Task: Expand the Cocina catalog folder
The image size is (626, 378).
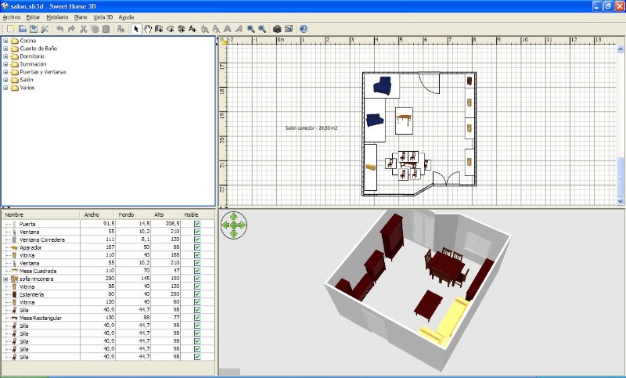Action: click(x=5, y=41)
